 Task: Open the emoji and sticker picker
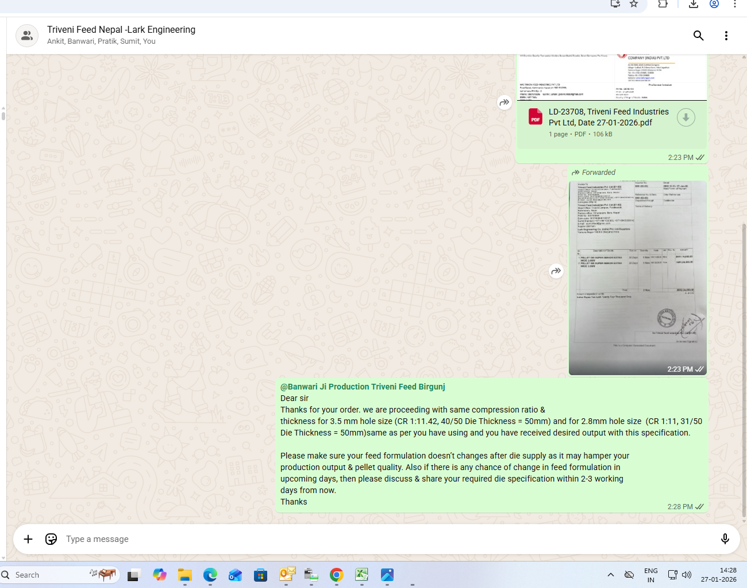[51, 539]
